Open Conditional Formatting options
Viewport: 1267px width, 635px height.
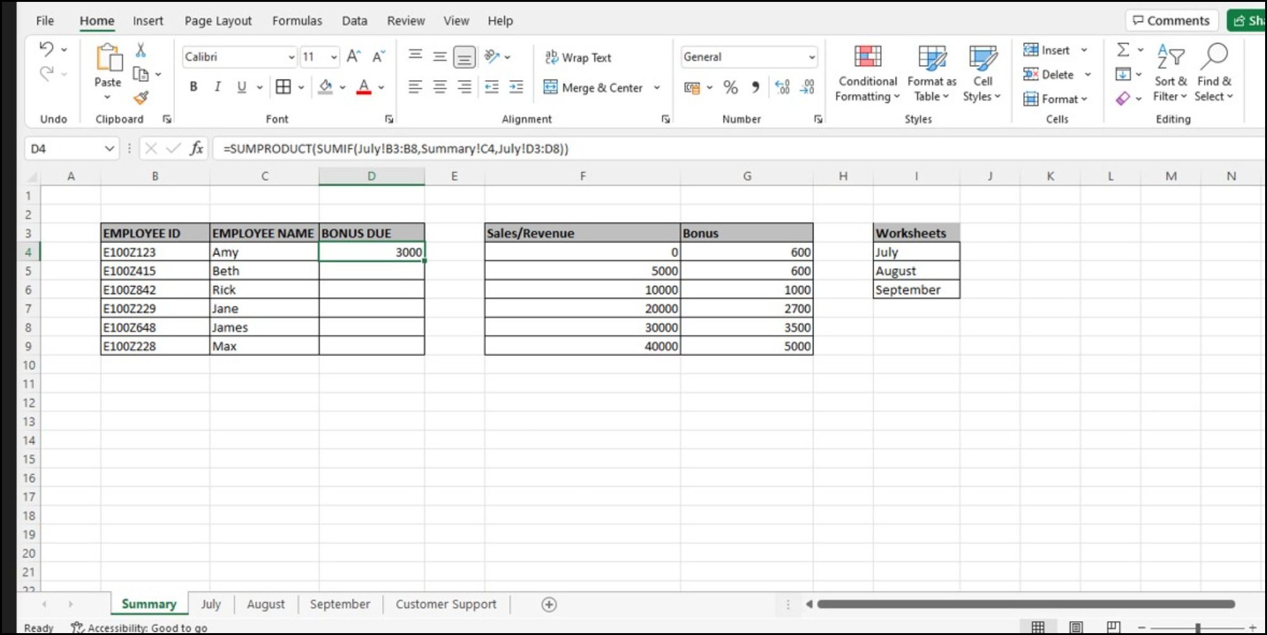[x=867, y=71]
